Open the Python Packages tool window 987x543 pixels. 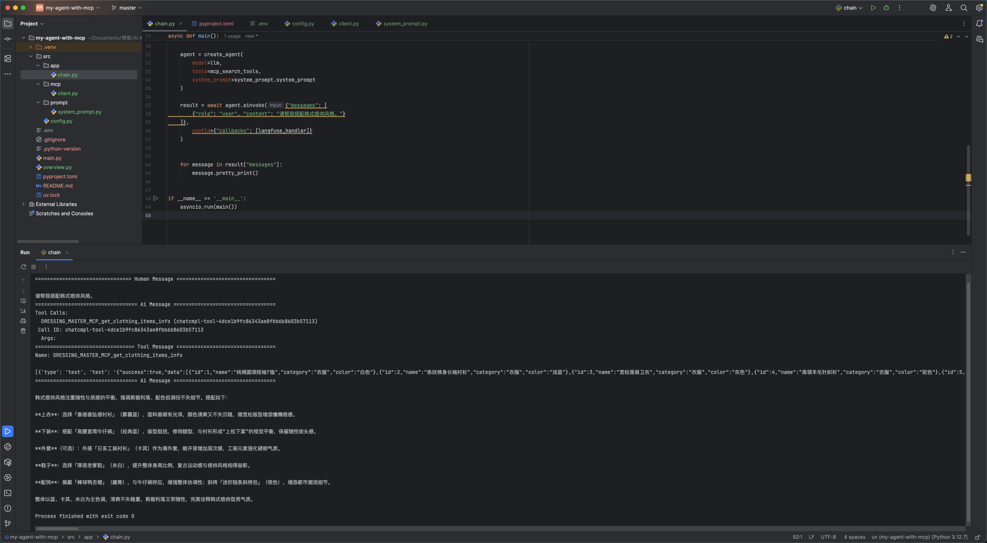[x=8, y=463]
